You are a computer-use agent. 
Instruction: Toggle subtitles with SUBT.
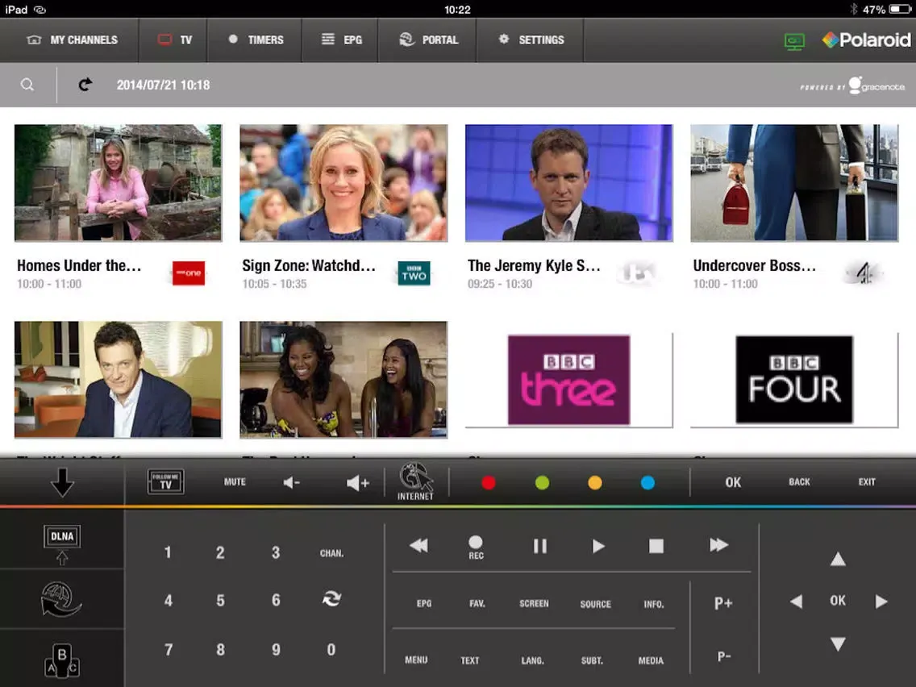click(592, 660)
